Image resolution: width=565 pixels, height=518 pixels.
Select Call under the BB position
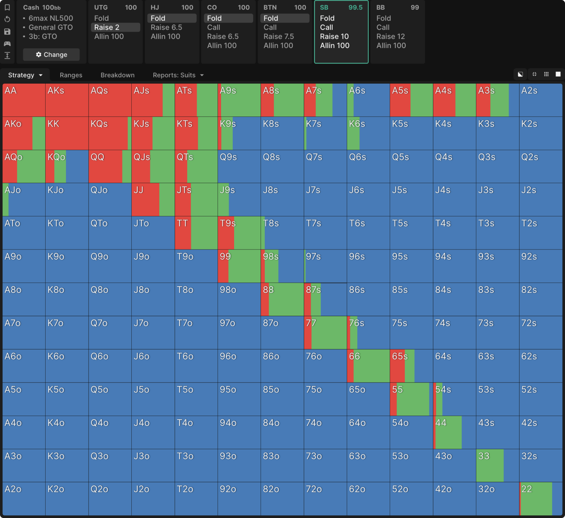[x=383, y=27]
